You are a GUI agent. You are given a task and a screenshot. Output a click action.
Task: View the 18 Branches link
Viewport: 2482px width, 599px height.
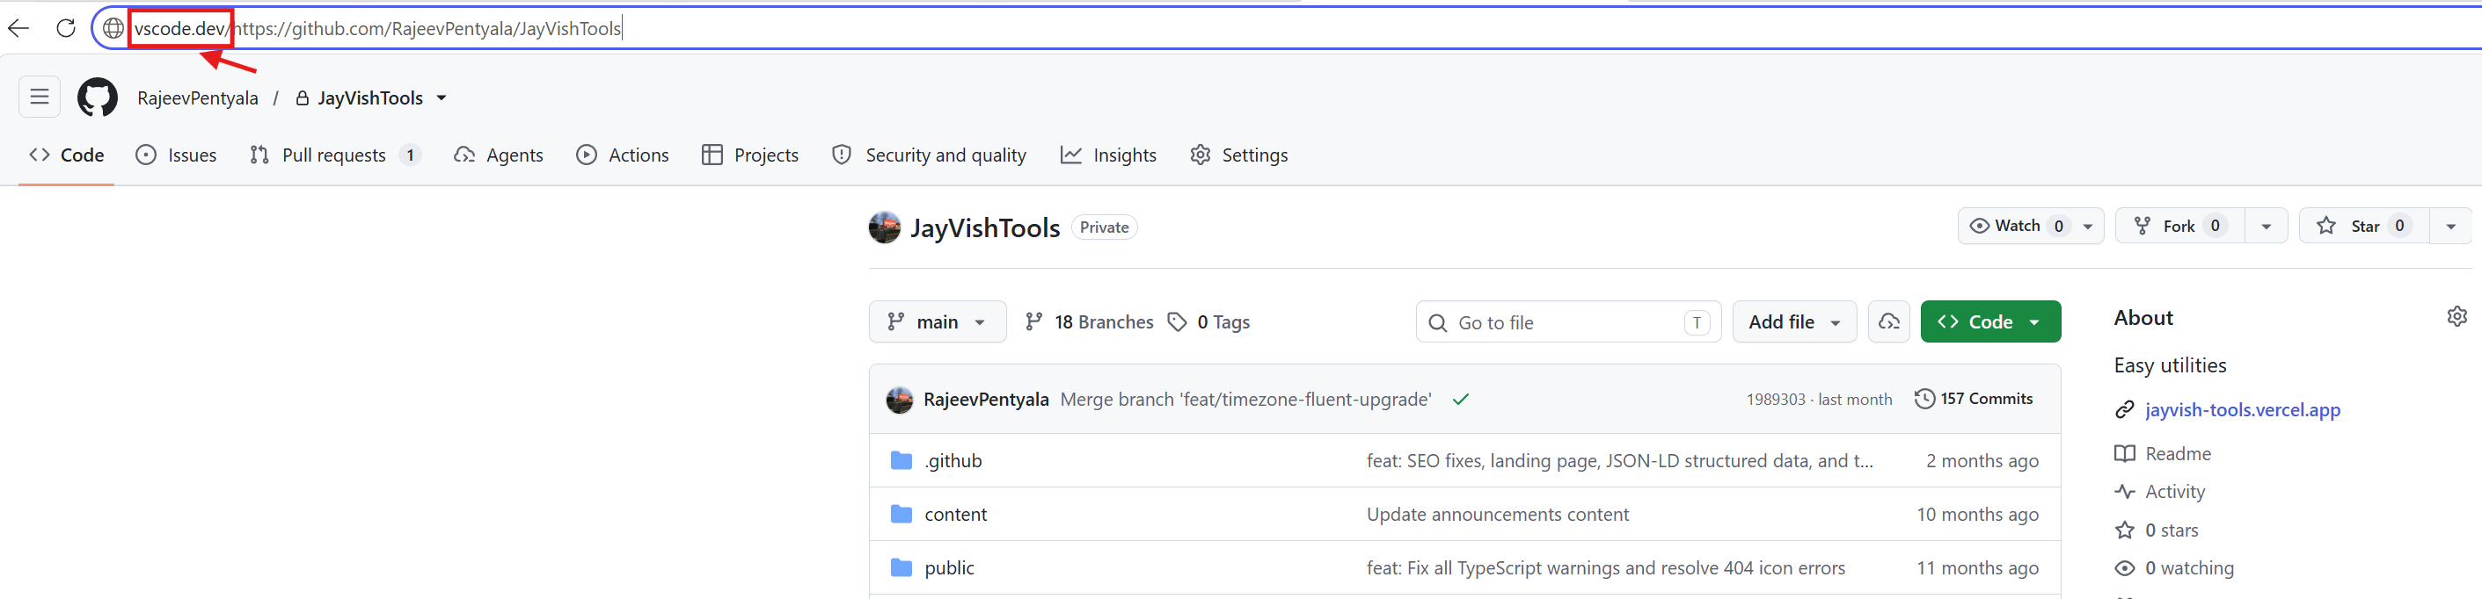(1089, 322)
